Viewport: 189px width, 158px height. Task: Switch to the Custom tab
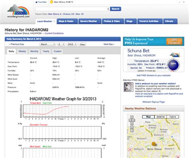tap(57, 51)
